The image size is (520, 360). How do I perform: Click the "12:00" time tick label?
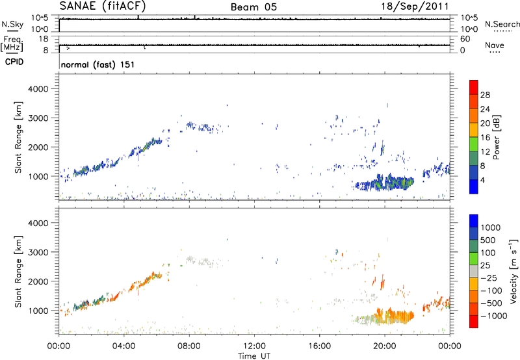(x=254, y=346)
